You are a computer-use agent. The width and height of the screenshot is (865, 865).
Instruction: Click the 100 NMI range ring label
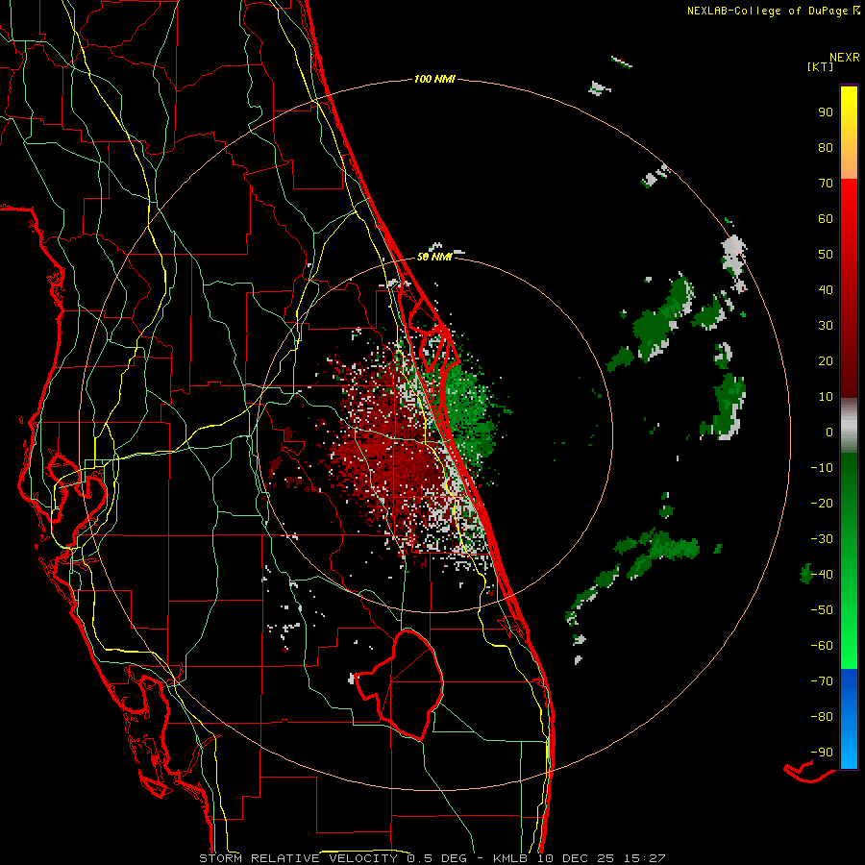point(434,80)
